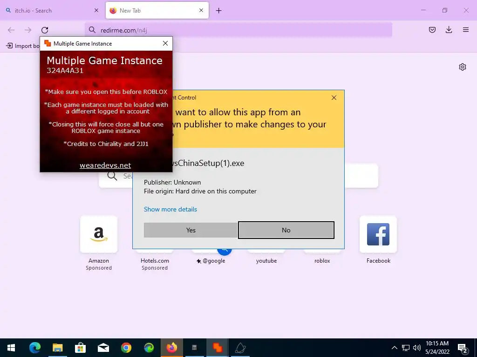Click No to deny the app

click(286, 230)
